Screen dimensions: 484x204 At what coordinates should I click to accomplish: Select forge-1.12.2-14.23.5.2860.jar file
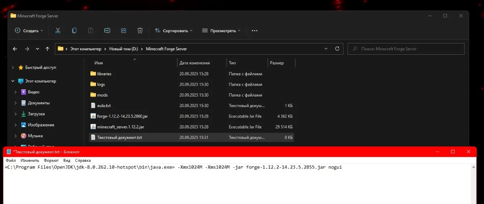point(122,116)
